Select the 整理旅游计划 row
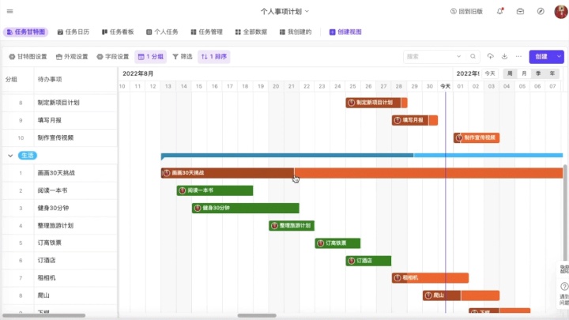Viewport: 569px width, 320px height. coord(60,226)
